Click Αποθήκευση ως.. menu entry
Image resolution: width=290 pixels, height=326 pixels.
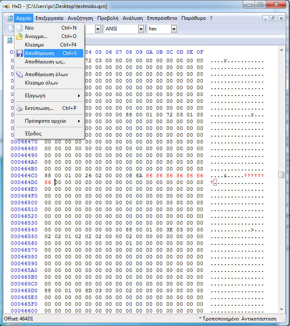(x=45, y=62)
